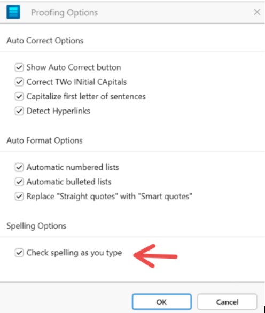Click the "Check spelling as you type" label text
This screenshot has height=313, width=265.
tap(74, 253)
